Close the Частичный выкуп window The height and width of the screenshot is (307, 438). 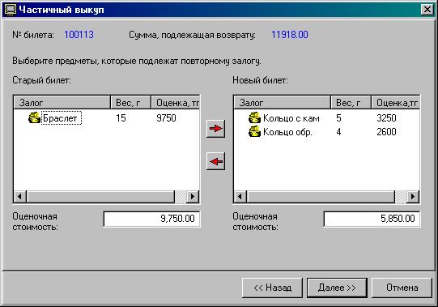(x=427, y=10)
